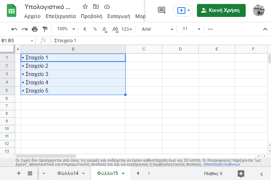Select cell containing Στοιχείο 3

[73, 74]
